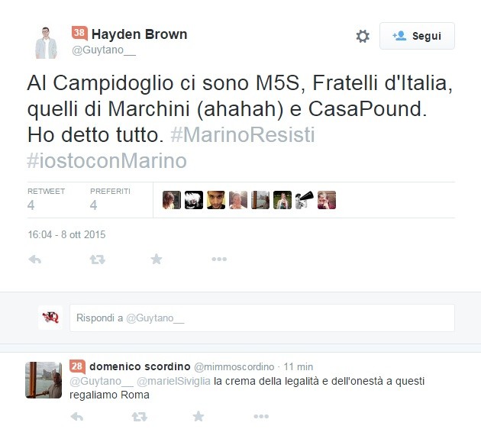The image size is (481, 429).
Task: Open the megaphone avatar among the retweeters
Action: [x=305, y=200]
